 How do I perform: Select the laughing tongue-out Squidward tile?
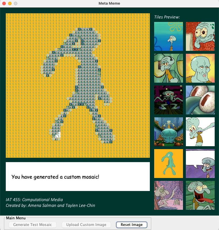click(x=200, y=195)
